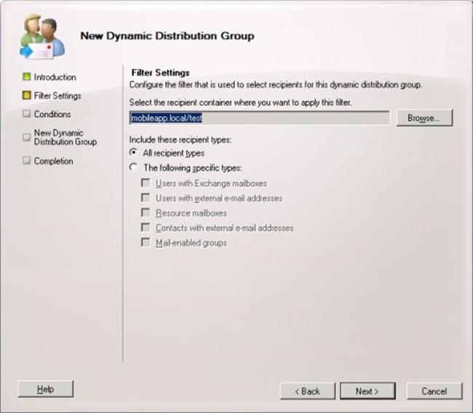Select the Conditions step label
Screen dimensions: 473x413
(52, 114)
